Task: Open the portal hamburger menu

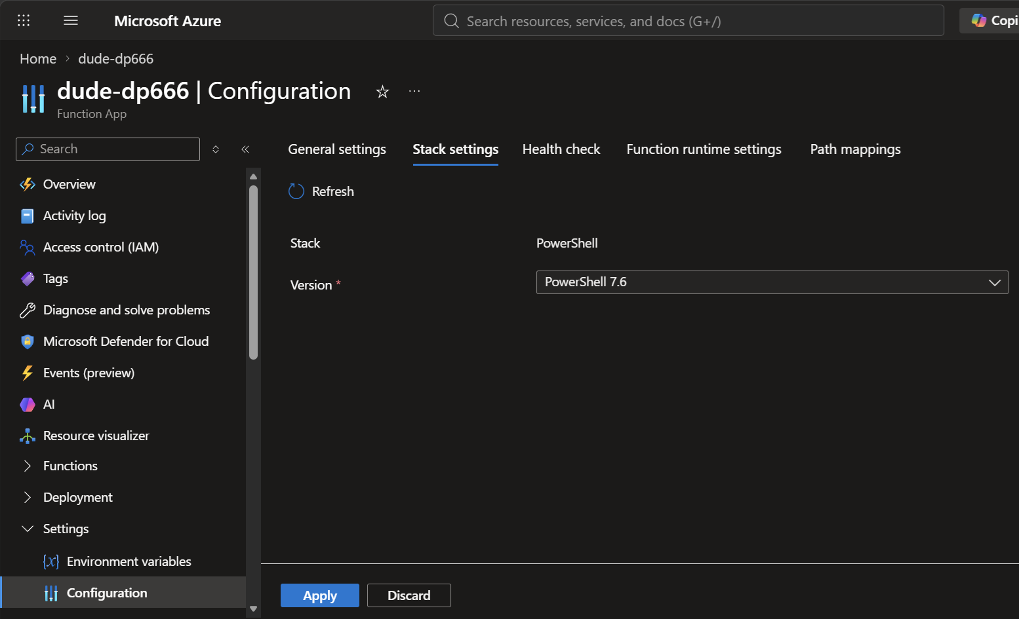Action: point(71,20)
